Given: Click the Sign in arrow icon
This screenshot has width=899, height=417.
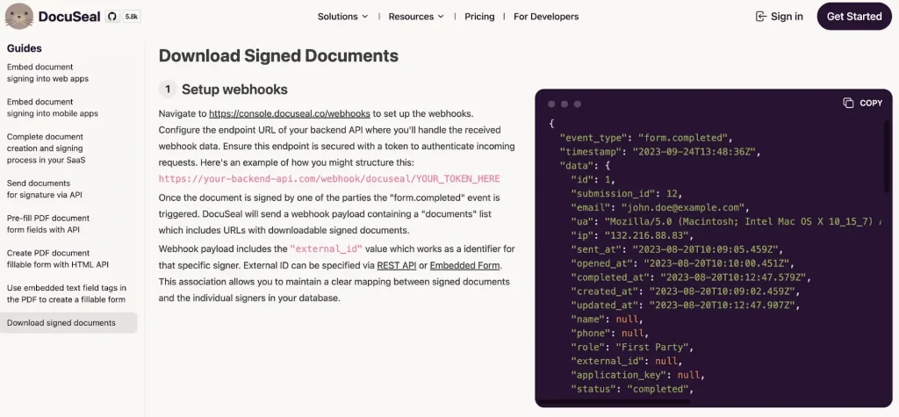Looking at the screenshot, I should 760,17.
